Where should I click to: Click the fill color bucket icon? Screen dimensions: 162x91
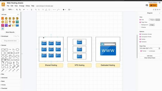tap(43, 10)
